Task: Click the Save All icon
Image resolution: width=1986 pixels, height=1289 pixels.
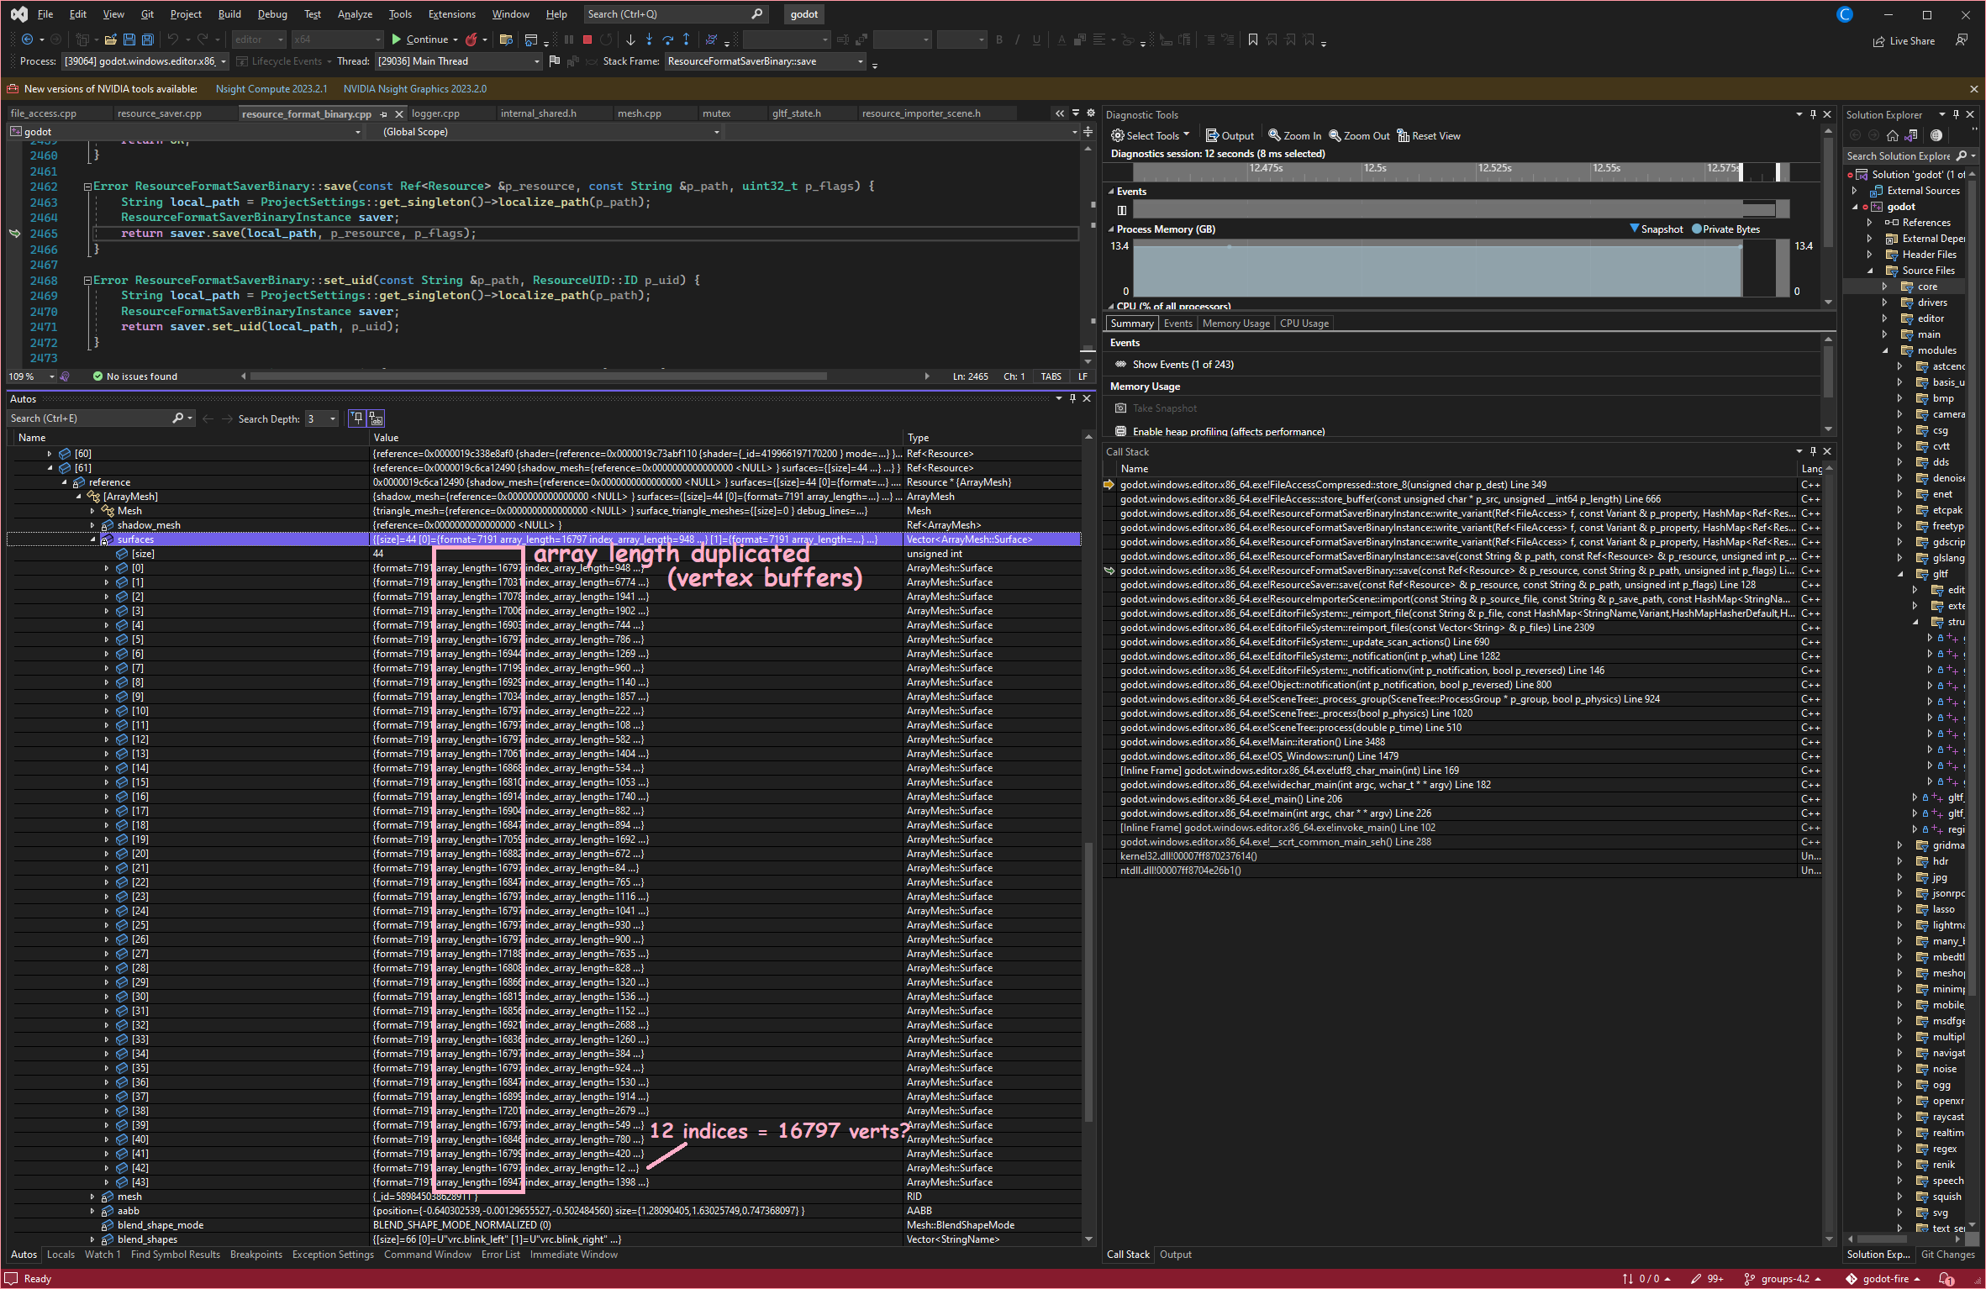Action: coord(148,39)
